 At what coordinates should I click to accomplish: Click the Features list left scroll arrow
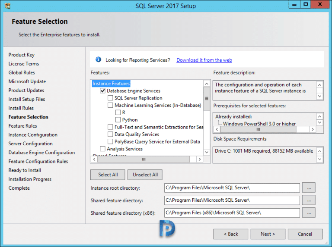point(94,159)
